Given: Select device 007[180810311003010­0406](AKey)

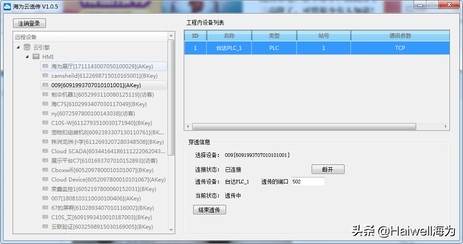Looking at the screenshot, I should coord(96,198).
